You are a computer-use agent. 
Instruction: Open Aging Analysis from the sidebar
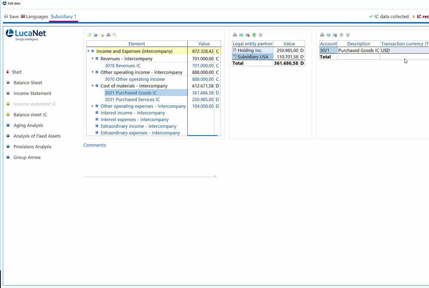pos(28,125)
